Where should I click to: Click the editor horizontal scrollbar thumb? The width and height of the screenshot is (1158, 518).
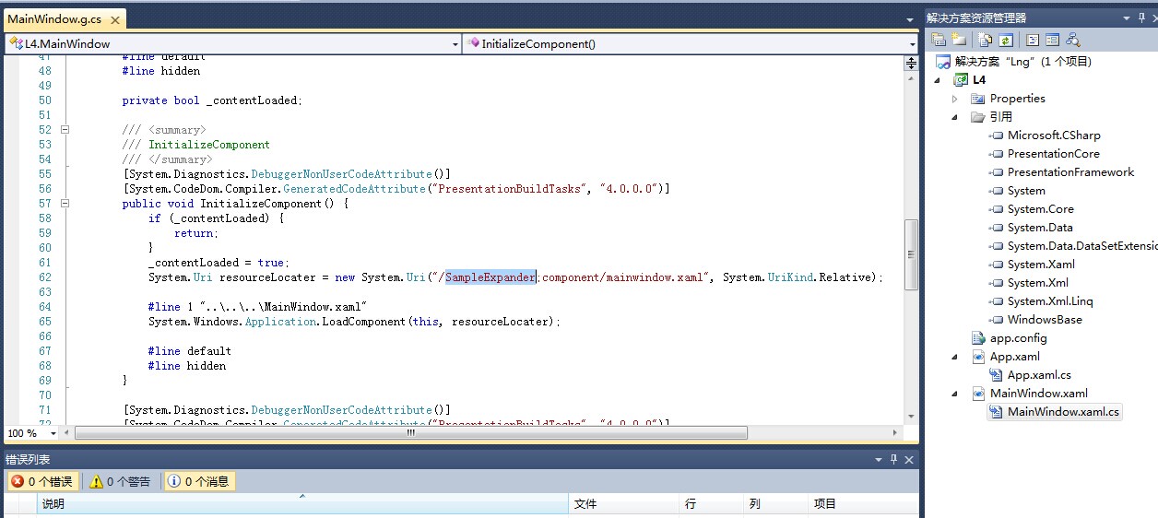(x=411, y=432)
